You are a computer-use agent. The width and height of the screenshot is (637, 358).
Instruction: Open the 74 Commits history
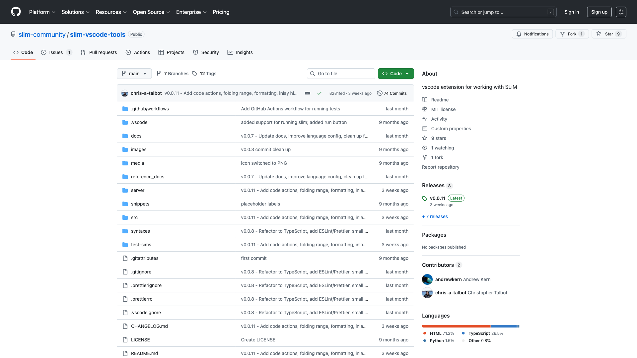coord(392,93)
